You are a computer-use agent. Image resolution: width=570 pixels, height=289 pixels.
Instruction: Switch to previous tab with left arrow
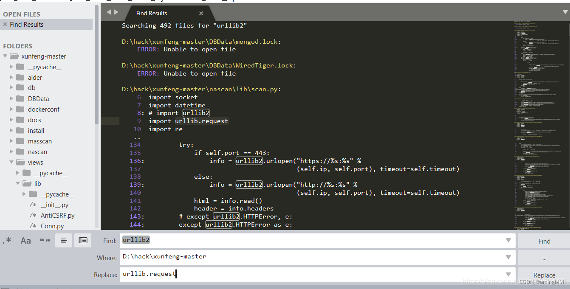coord(109,12)
